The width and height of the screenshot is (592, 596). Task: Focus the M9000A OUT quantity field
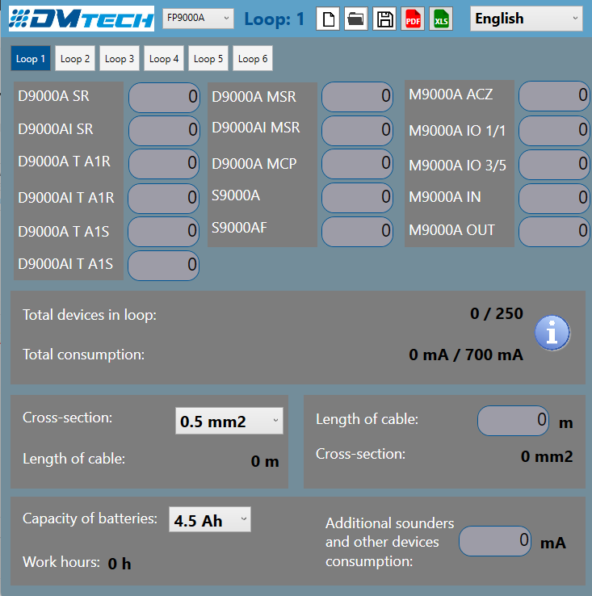554,232
